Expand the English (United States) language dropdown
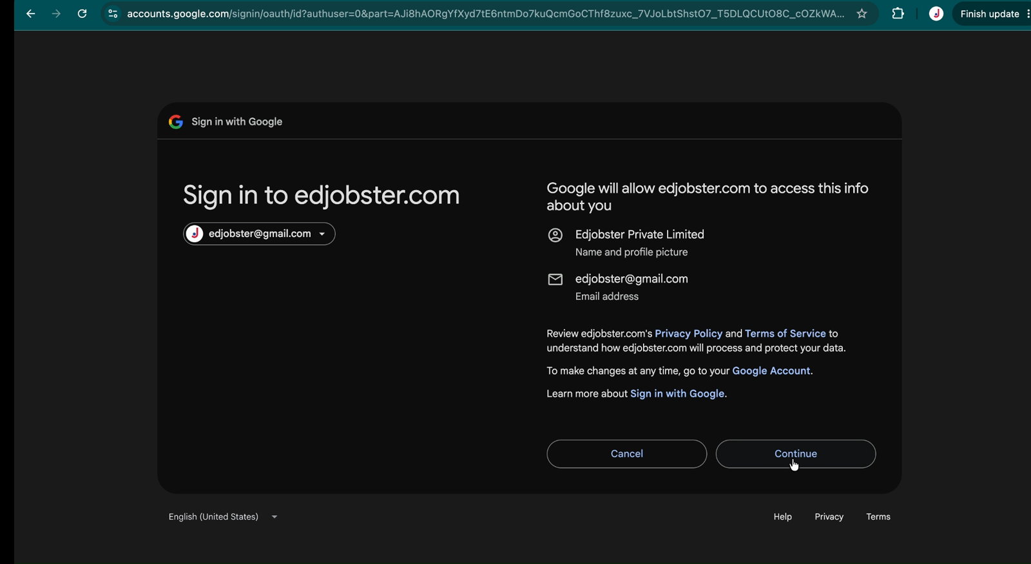Viewport: 1031px width, 564px height. [x=223, y=517]
